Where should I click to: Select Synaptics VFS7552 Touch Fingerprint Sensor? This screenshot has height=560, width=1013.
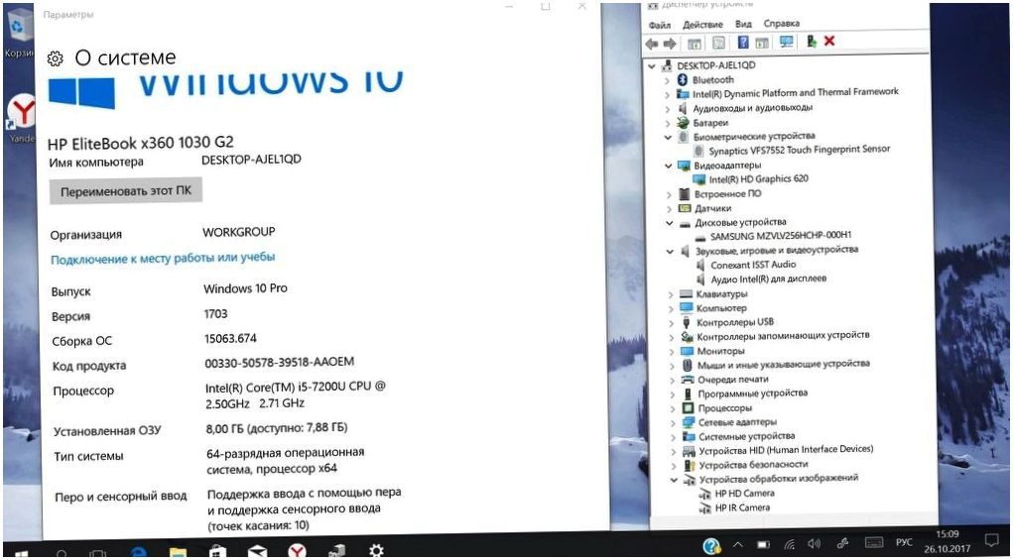click(799, 150)
